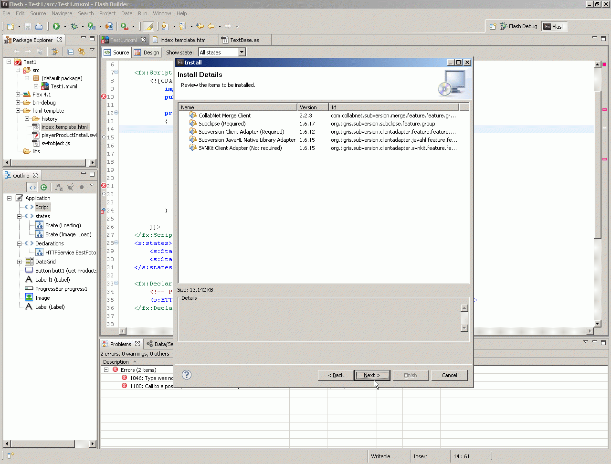Screen dimensions: 611x464
Task: Select SVNKit Client Adapter (Not required) row
Action: pos(323,148)
